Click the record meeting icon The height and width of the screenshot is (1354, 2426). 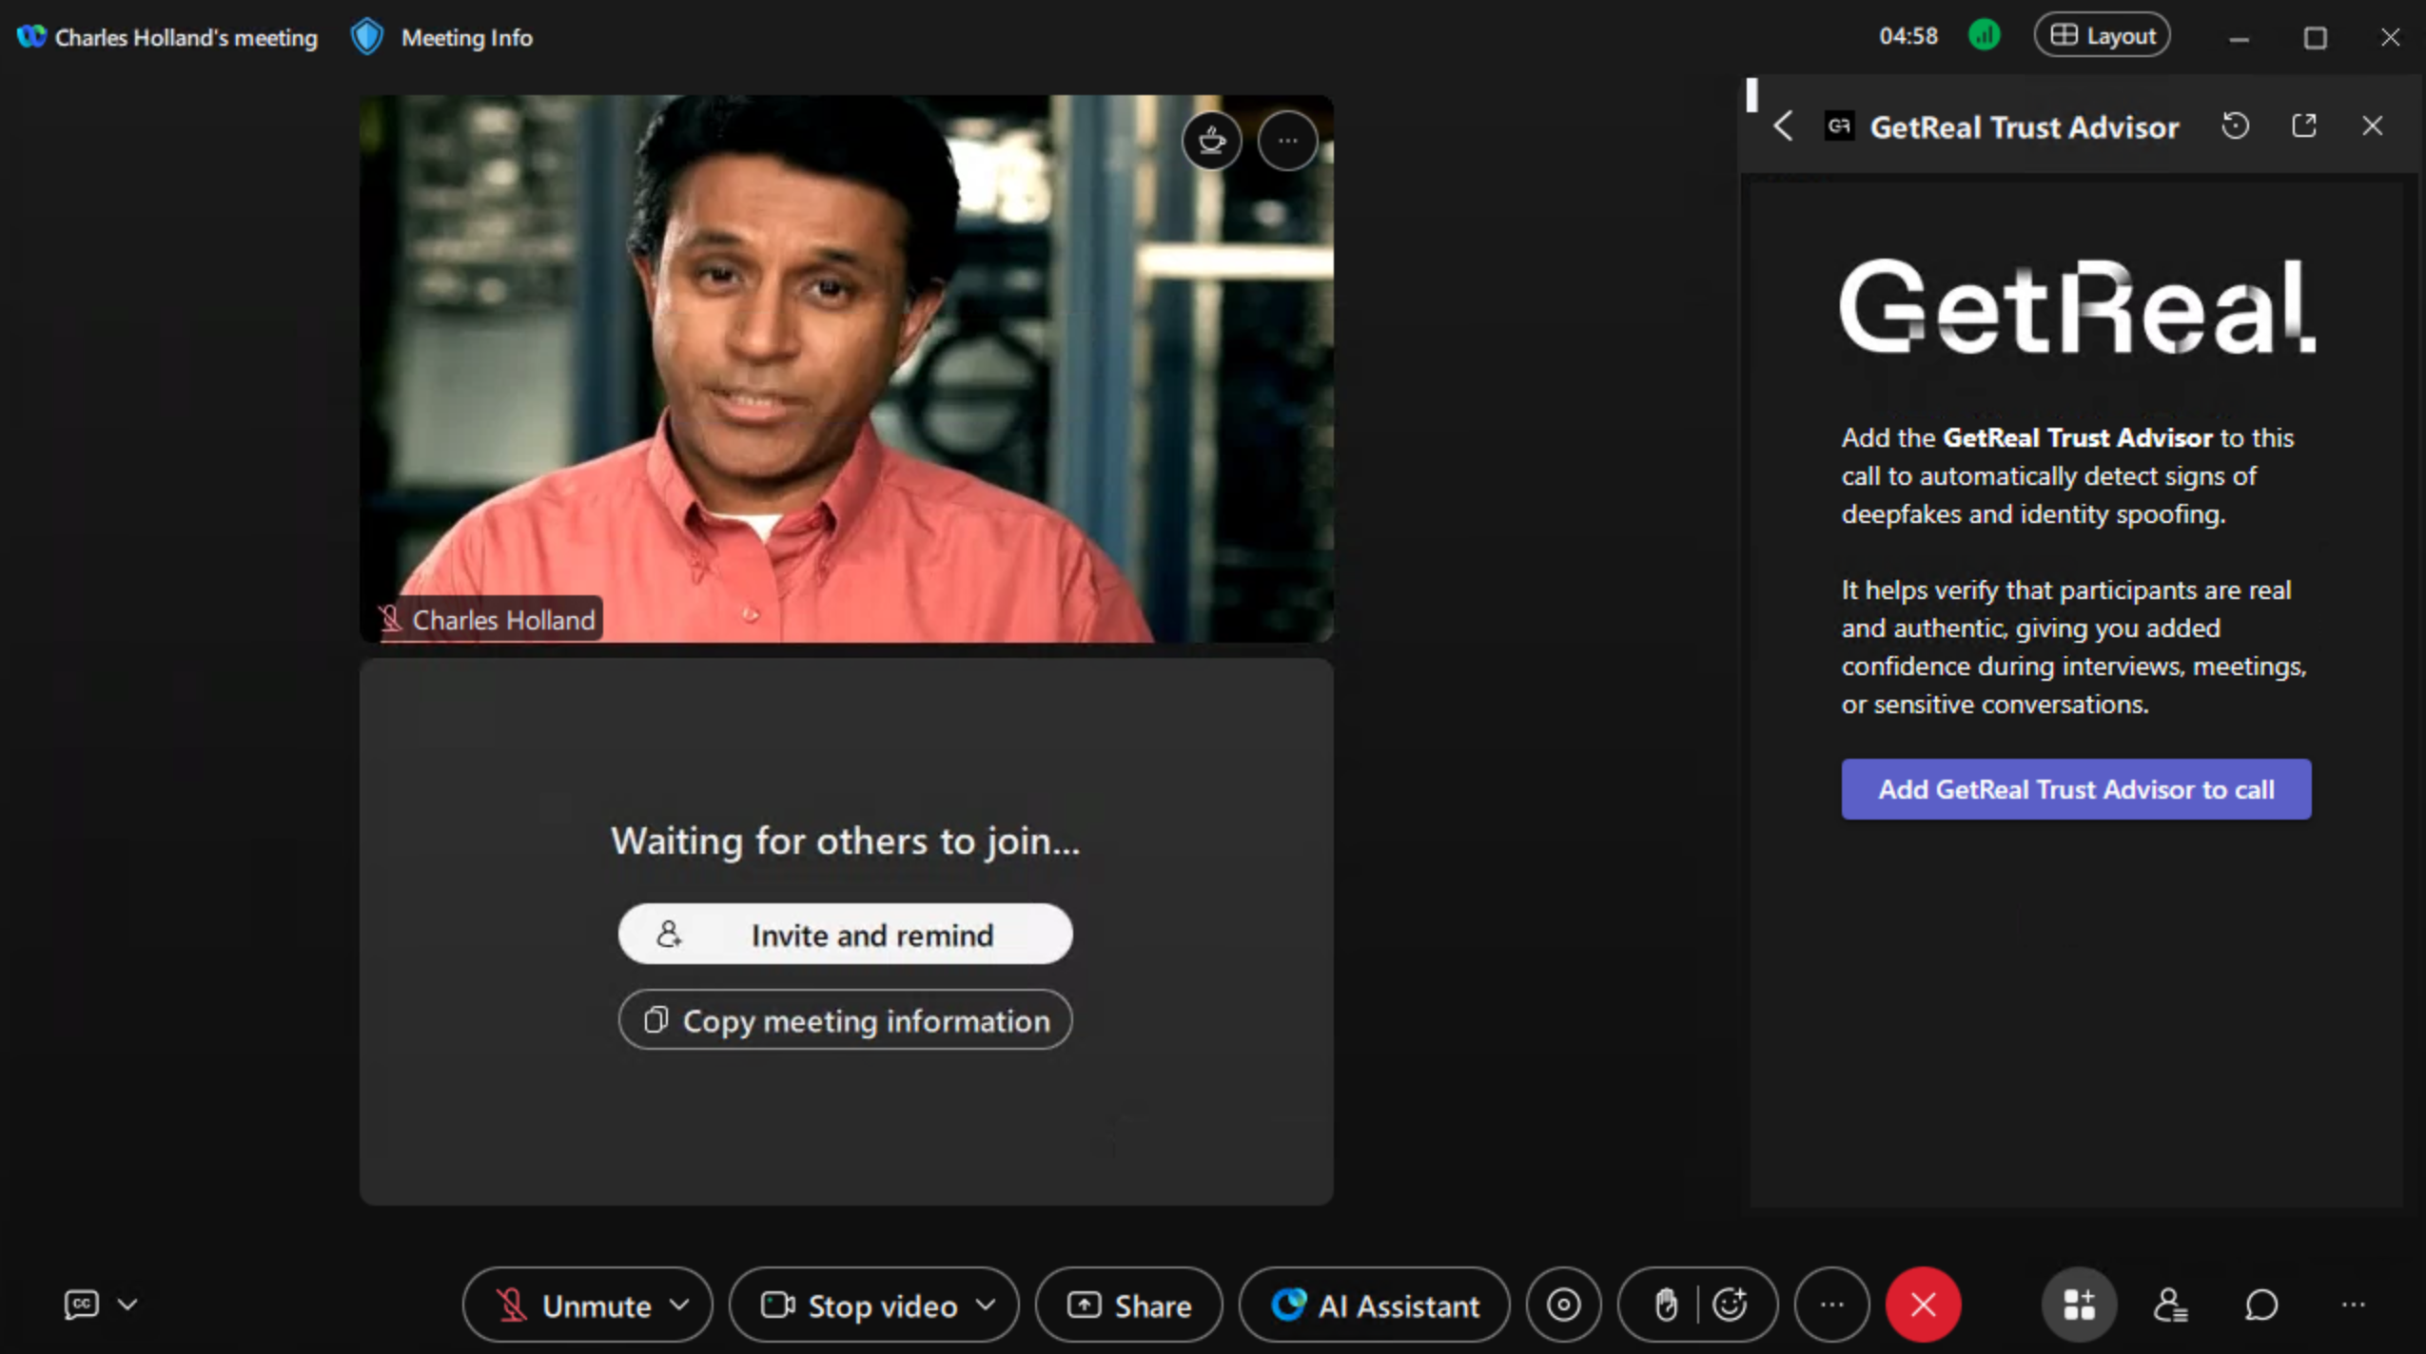[x=1563, y=1305]
